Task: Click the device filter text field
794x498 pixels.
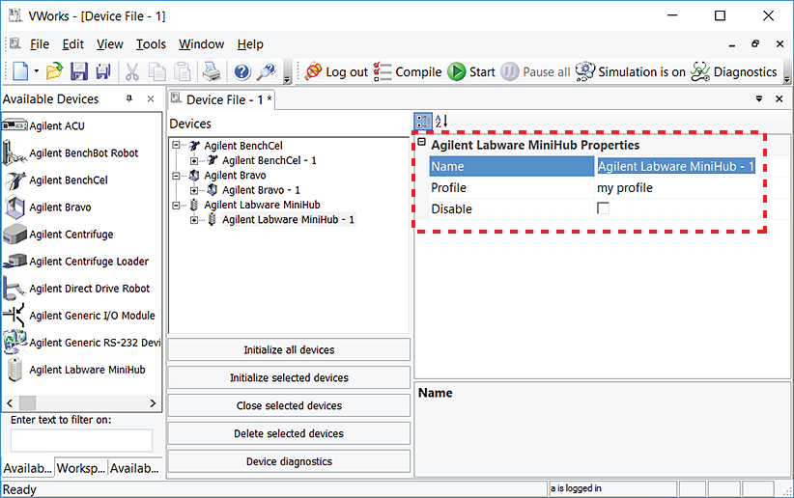Action: tap(82, 440)
